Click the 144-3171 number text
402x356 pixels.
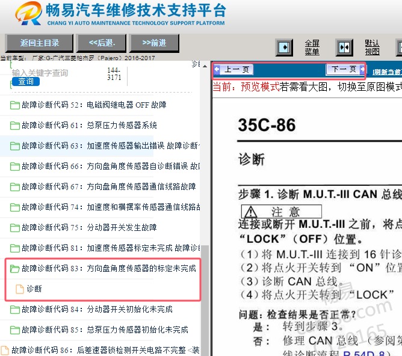click(x=114, y=74)
